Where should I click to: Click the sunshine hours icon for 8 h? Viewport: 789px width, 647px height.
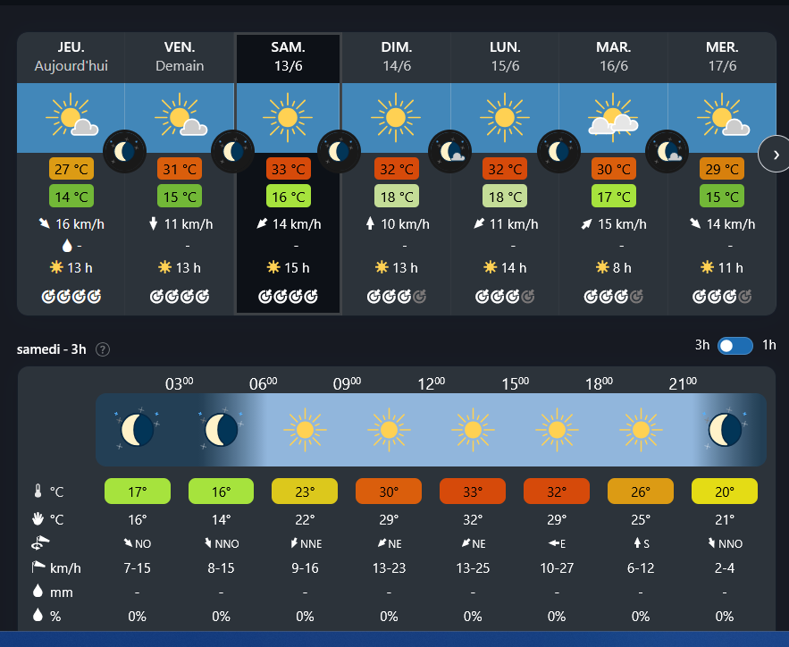click(x=602, y=266)
